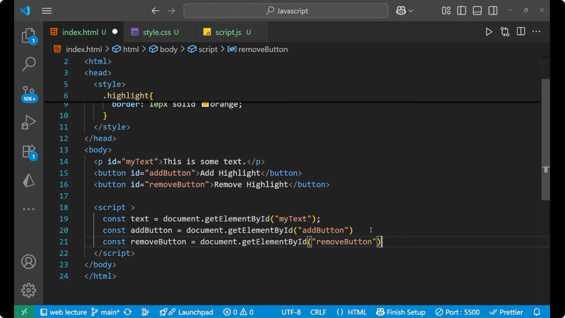Open the Port: 5500 status item
This screenshot has height=318, width=565.
(x=457, y=312)
